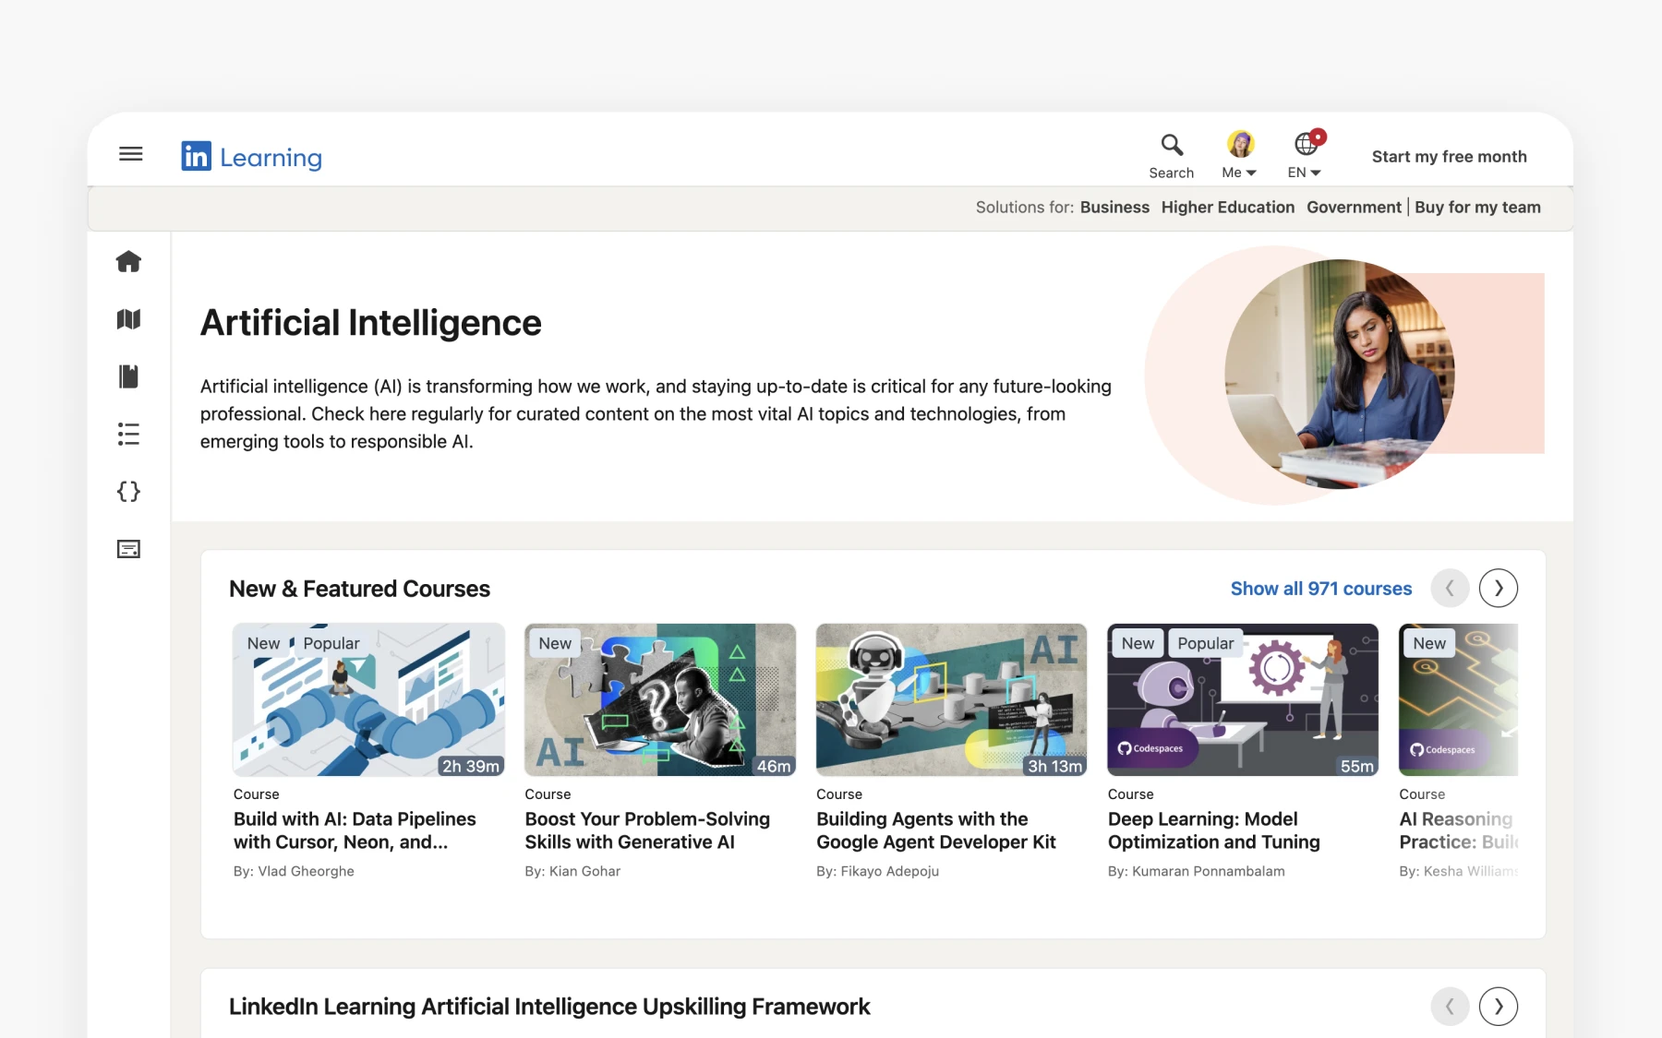
Task: Open Building Agents course thumbnail
Action: click(x=951, y=699)
